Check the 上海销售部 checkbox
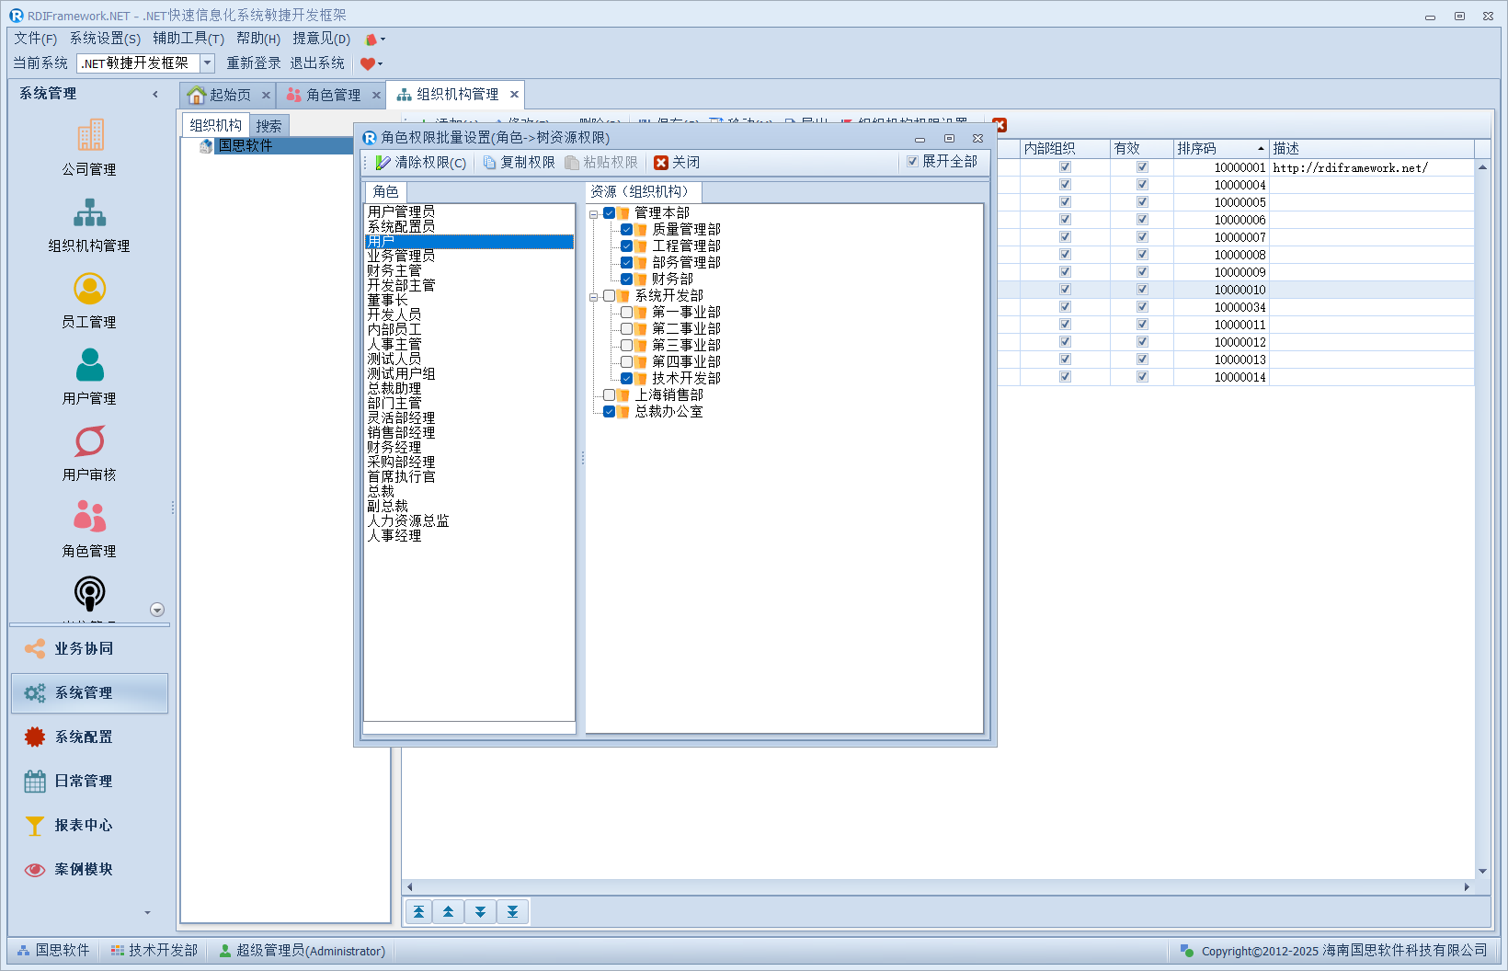Screen dimensions: 1508x971 click(x=609, y=395)
